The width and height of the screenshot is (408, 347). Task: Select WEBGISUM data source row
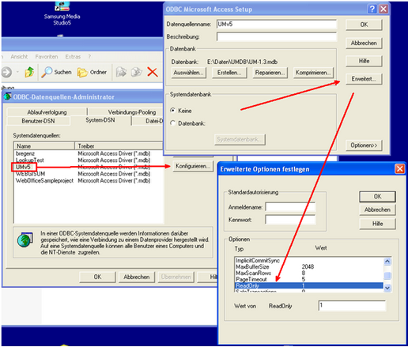click(89, 174)
